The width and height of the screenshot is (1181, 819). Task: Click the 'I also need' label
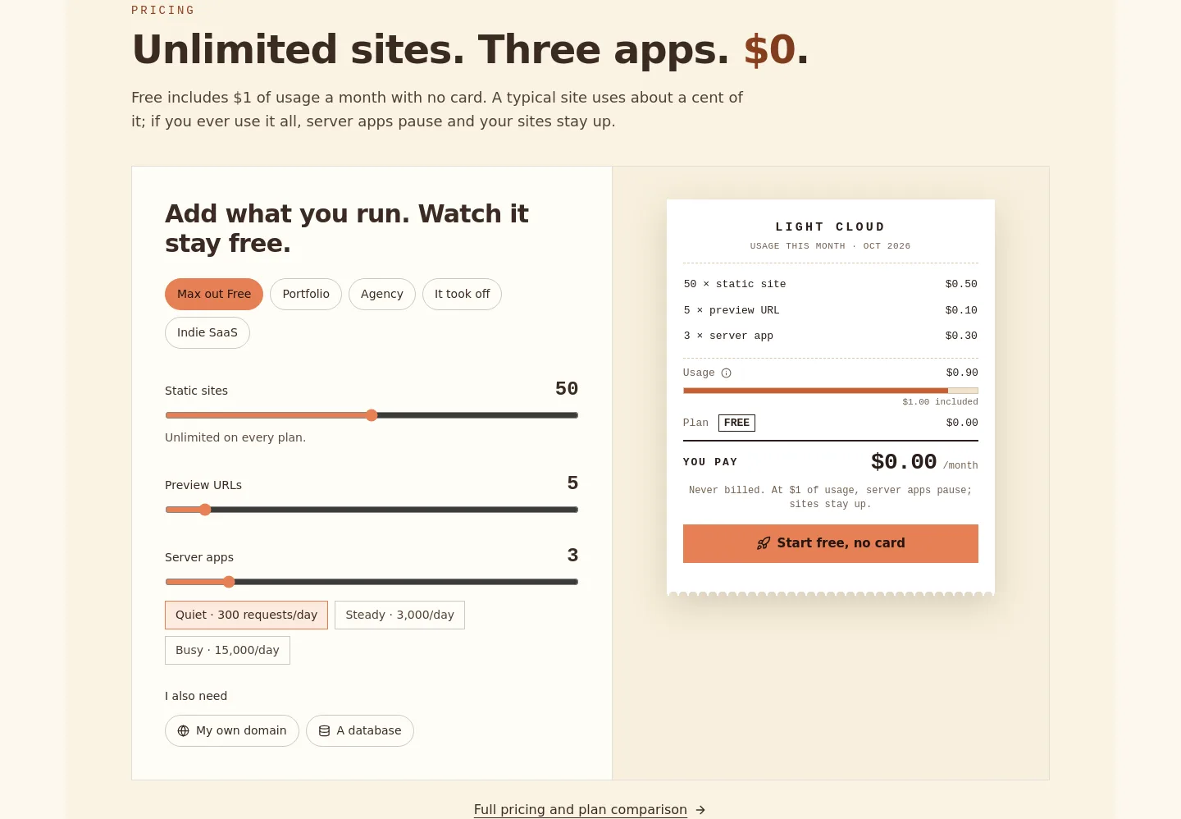coord(196,696)
